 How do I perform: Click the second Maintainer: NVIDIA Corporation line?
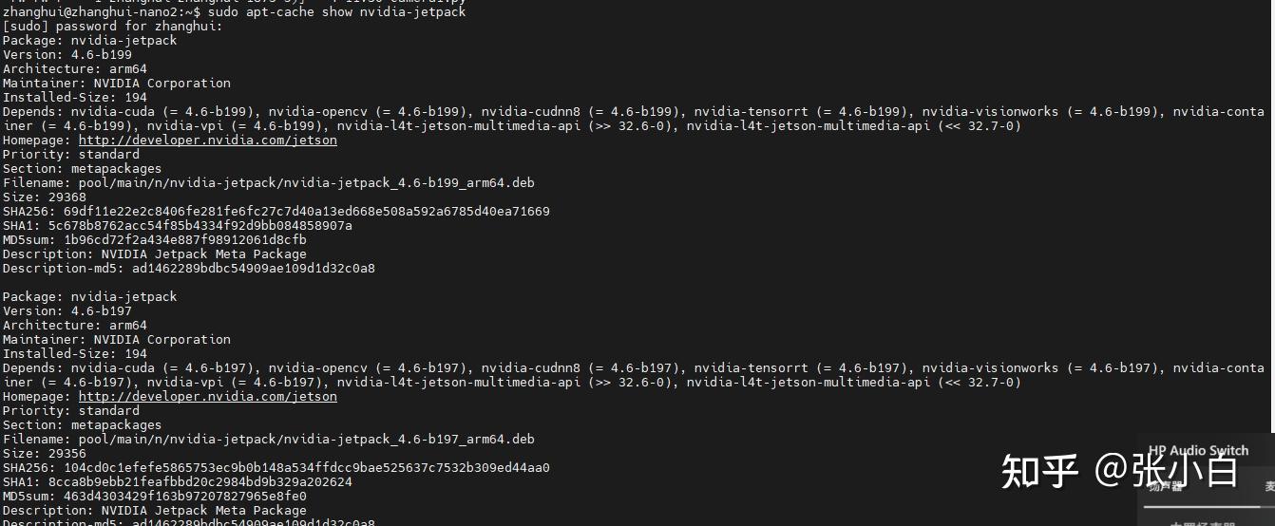point(117,340)
